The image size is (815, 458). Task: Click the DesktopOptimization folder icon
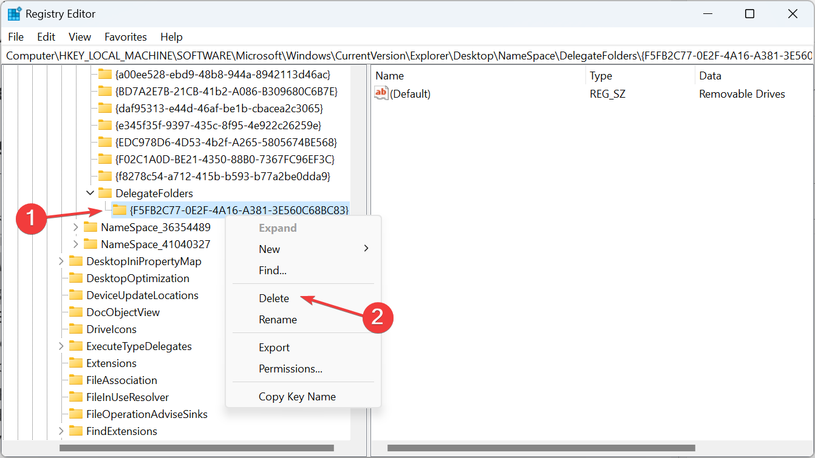click(76, 278)
